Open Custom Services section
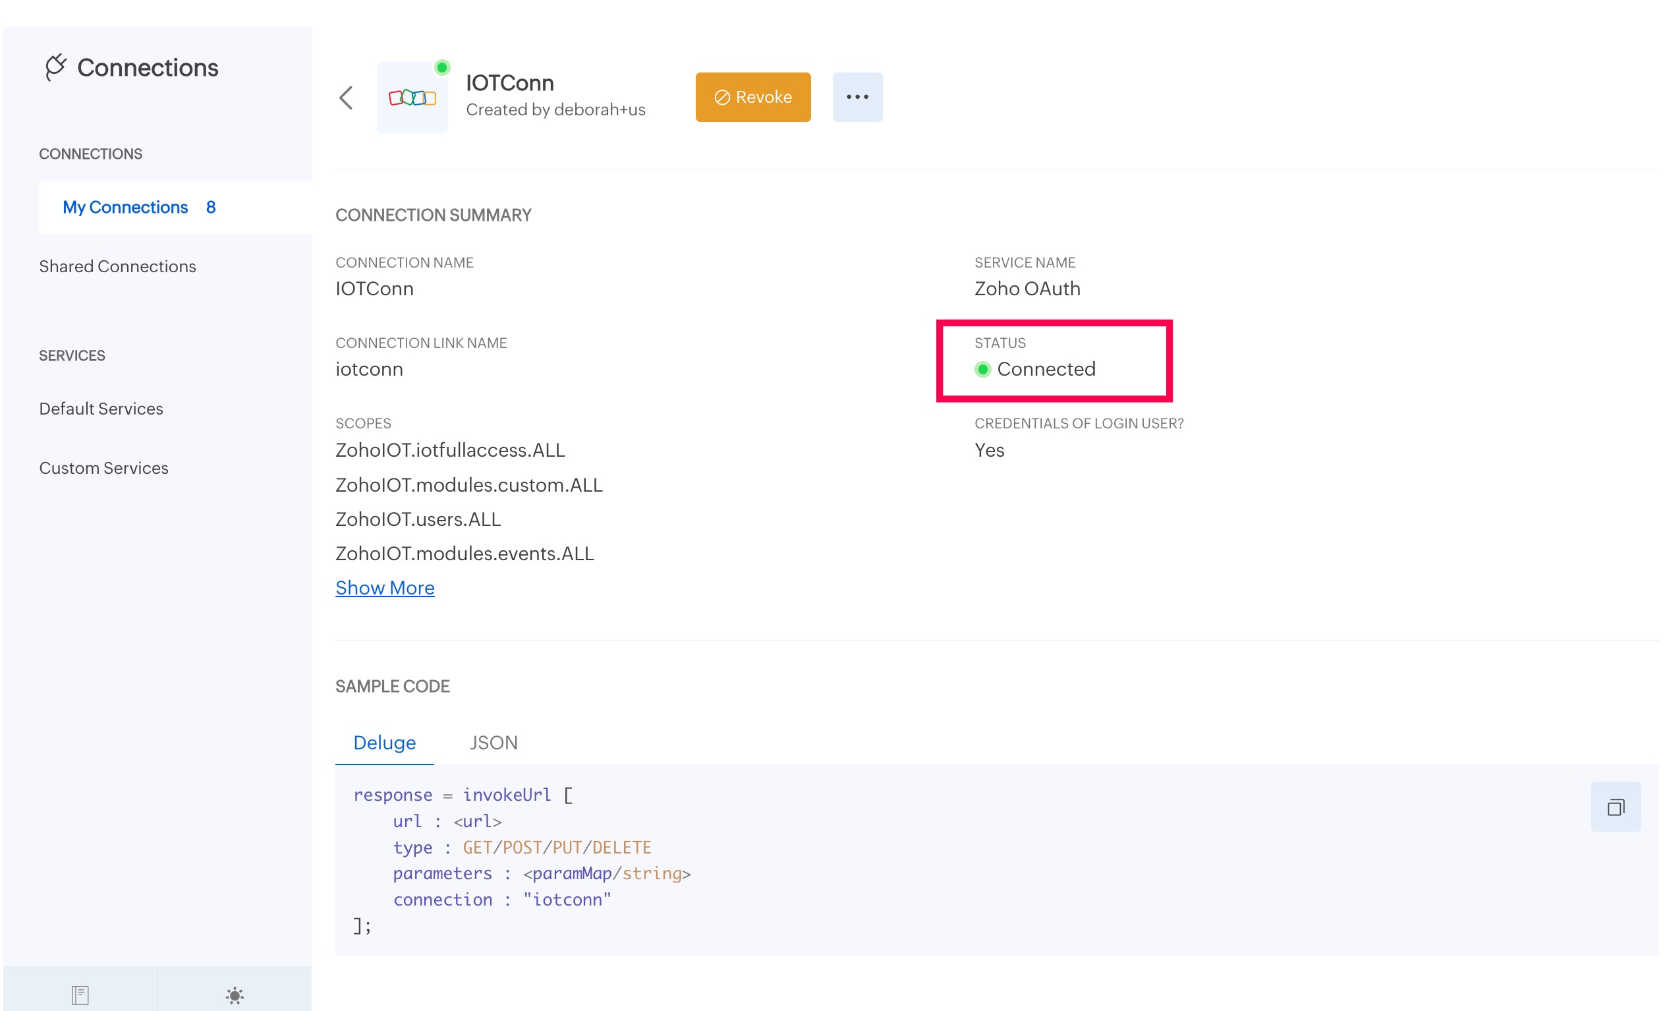This screenshot has height=1011, width=1663. coord(104,469)
